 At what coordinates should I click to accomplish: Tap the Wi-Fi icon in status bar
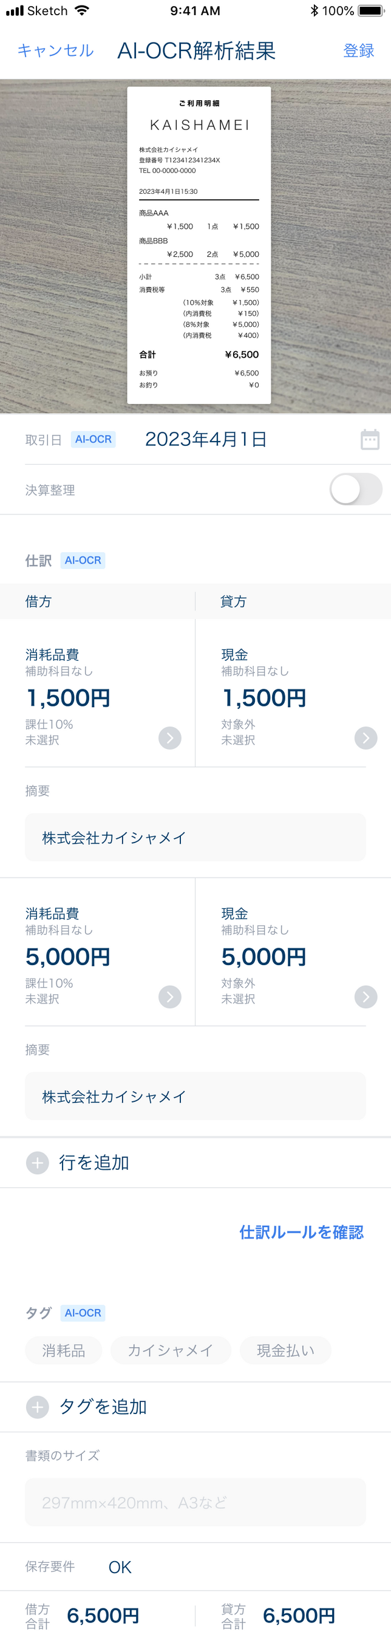81,11
